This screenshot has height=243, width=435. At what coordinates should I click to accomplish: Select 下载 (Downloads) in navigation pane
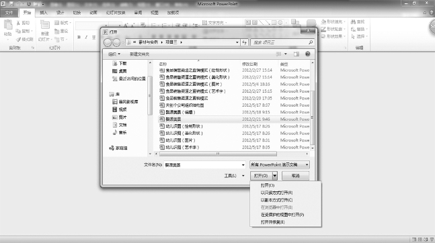(120, 64)
